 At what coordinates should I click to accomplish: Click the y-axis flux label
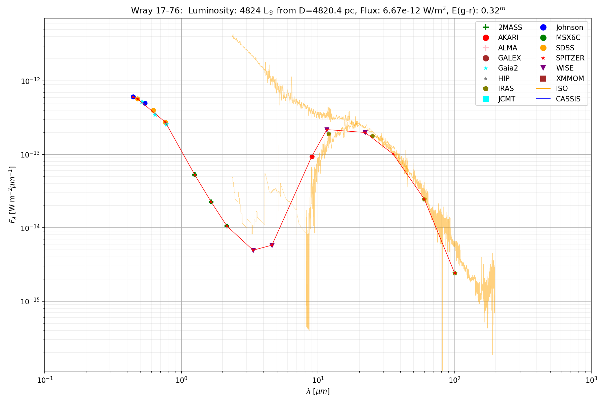click(12, 195)
